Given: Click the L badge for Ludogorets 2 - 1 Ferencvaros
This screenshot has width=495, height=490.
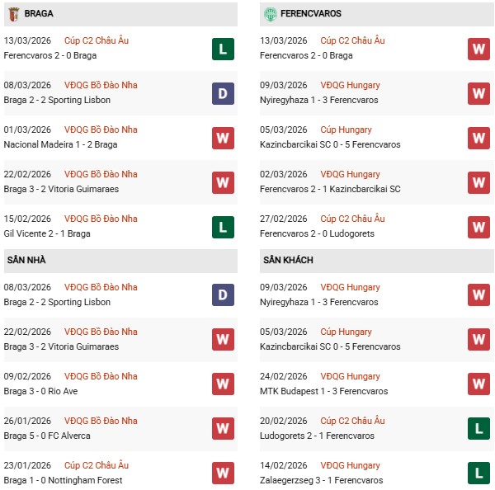Looking at the screenshot, I should click(x=479, y=429).
